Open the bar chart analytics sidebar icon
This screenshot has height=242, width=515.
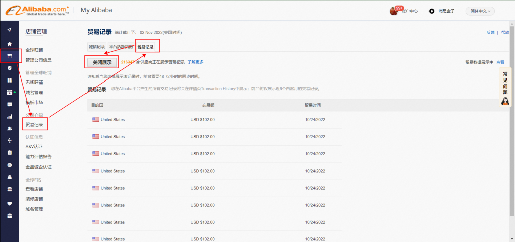pos(9,116)
